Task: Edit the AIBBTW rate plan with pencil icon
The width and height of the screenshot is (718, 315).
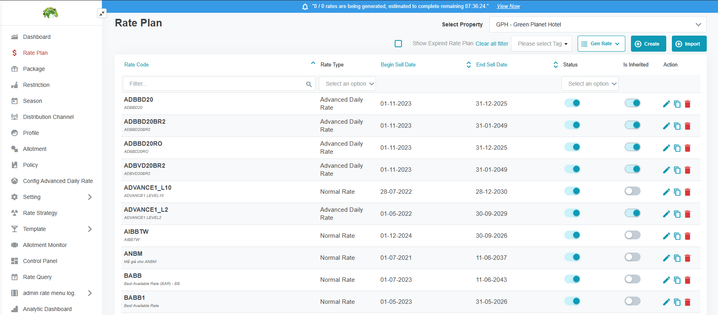Action: tap(666, 236)
